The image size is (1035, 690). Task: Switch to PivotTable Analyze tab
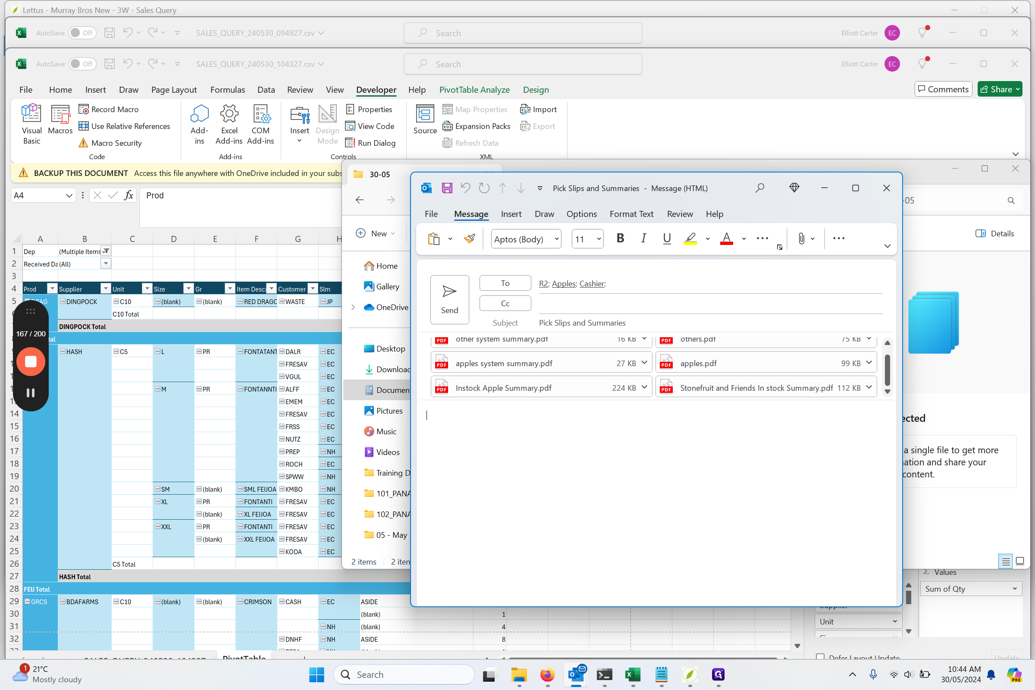pos(474,90)
